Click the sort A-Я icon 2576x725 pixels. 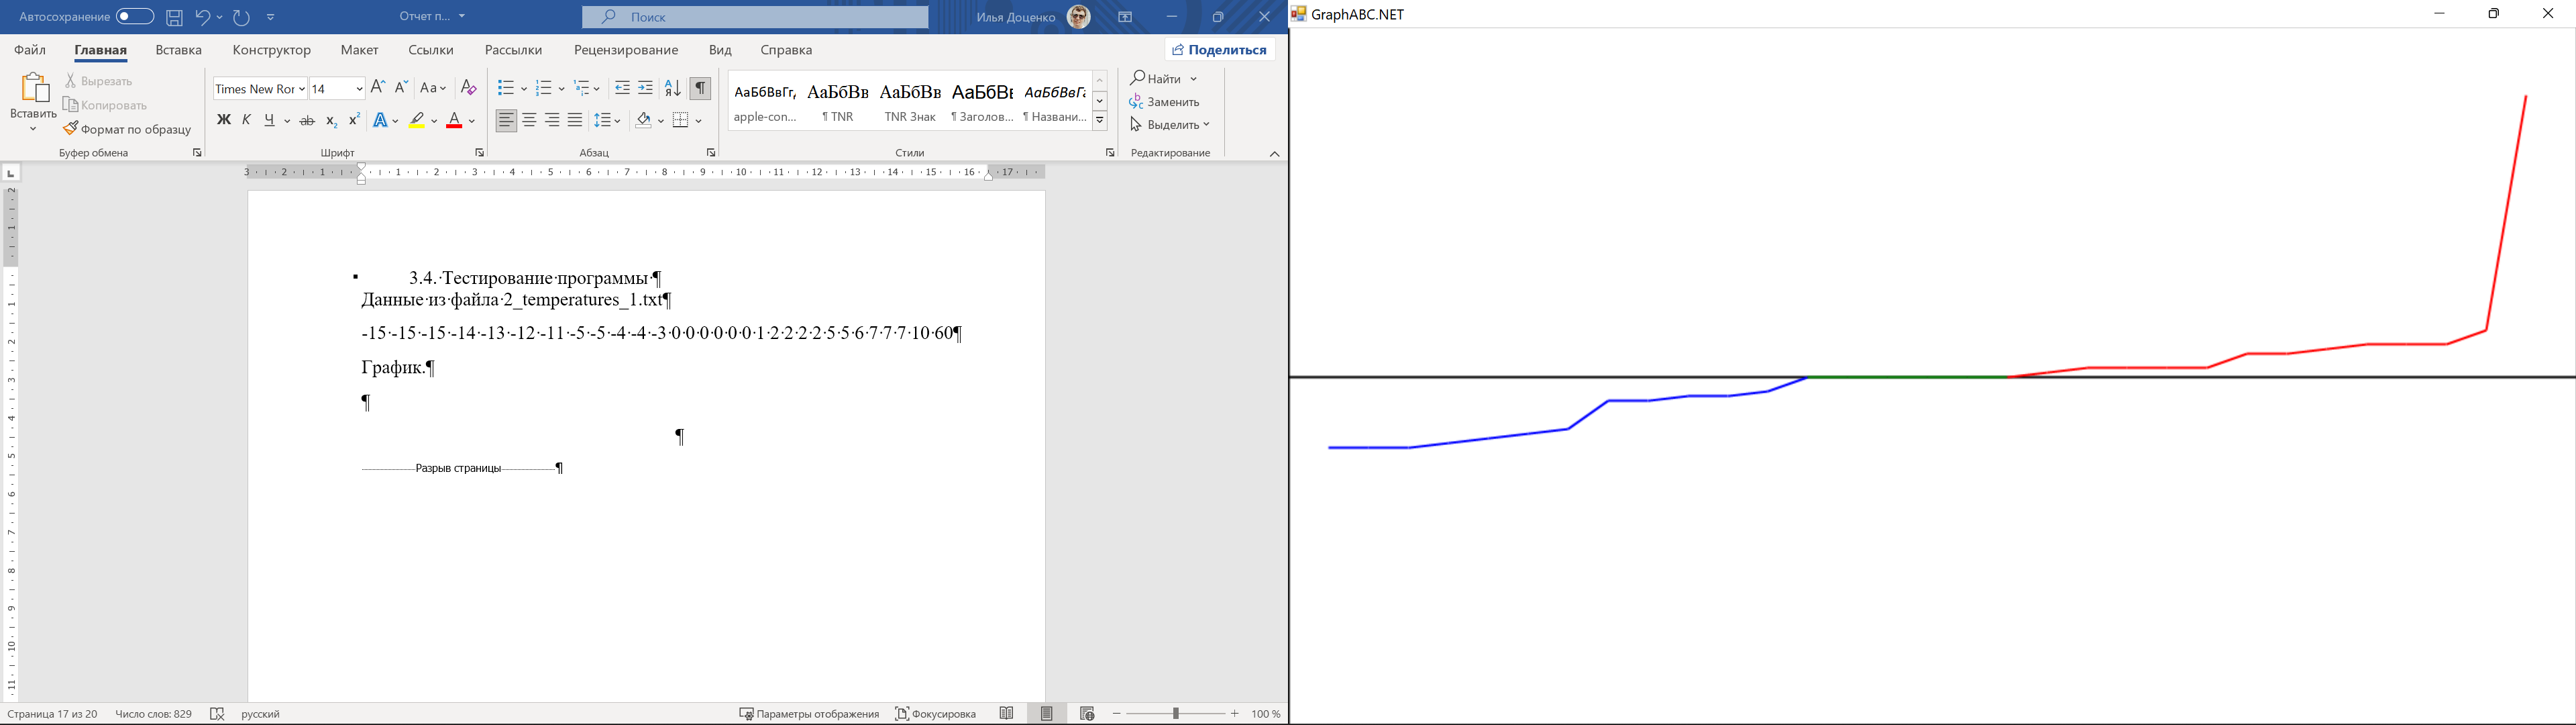673,88
